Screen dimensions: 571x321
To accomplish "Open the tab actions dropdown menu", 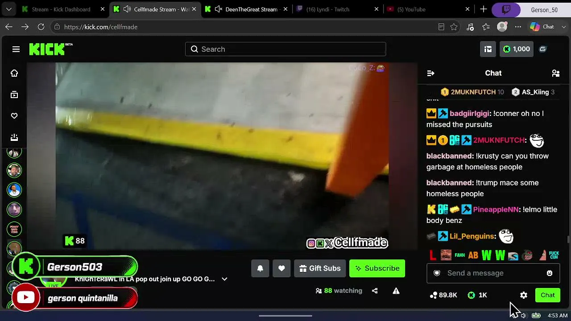I will pyautogui.click(x=9, y=9).
